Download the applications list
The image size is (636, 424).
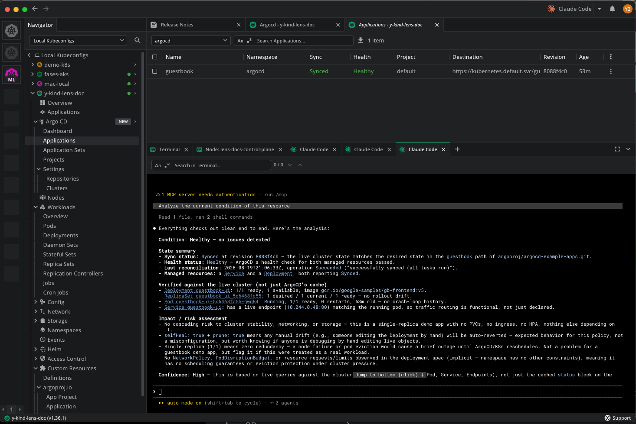361,40
